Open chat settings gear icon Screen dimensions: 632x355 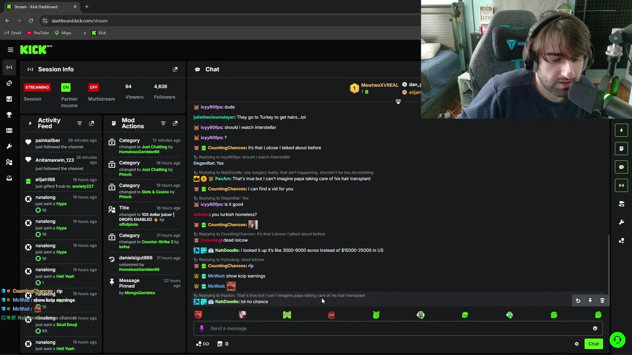pyautogui.click(x=576, y=344)
